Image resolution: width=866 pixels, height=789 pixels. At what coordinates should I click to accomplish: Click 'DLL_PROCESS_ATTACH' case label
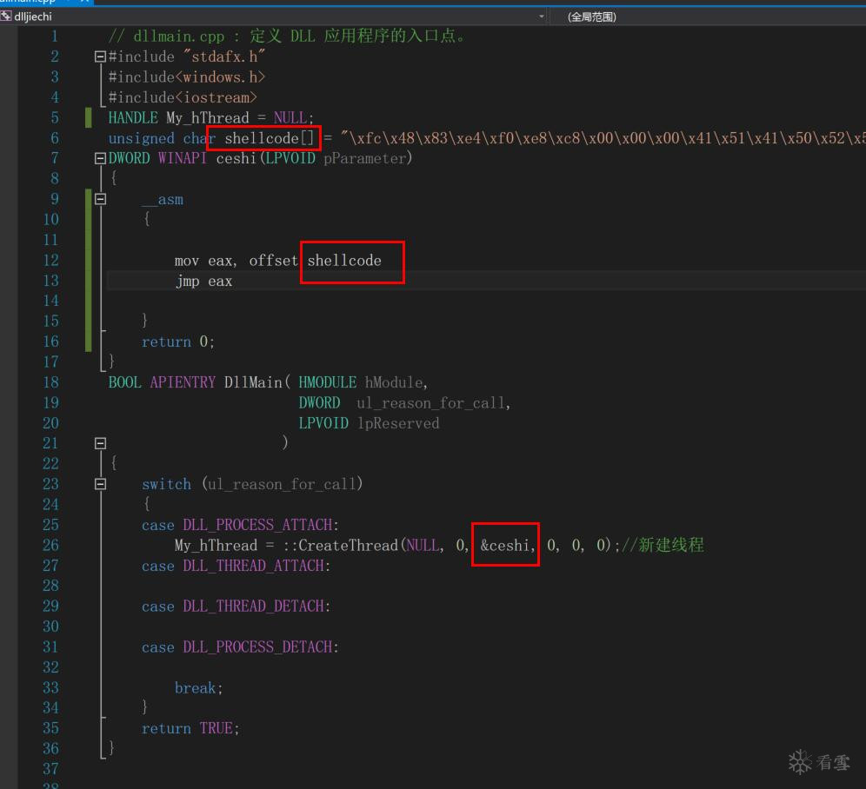click(x=257, y=525)
